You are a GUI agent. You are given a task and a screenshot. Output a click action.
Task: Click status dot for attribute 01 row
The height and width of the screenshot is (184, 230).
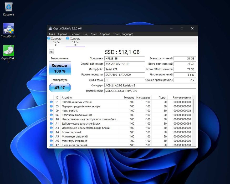[51, 102]
